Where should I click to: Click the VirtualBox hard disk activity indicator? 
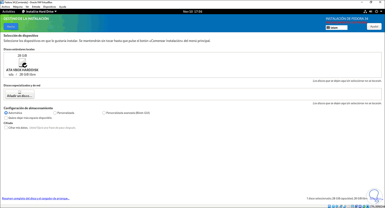click(x=329, y=206)
